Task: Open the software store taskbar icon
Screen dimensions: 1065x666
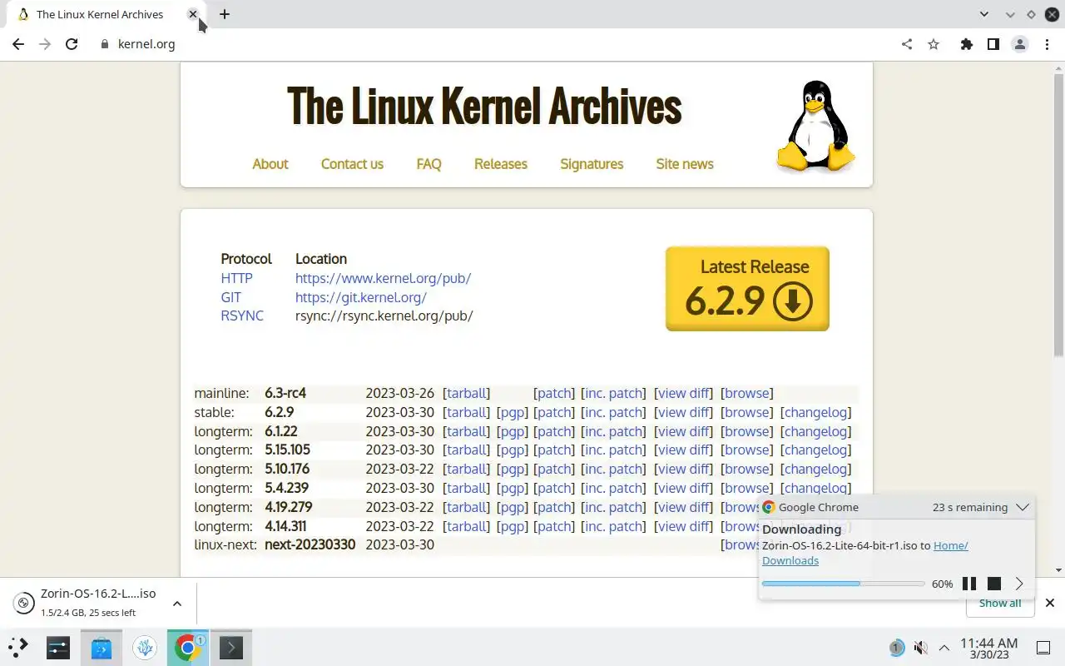Action: [x=102, y=647]
